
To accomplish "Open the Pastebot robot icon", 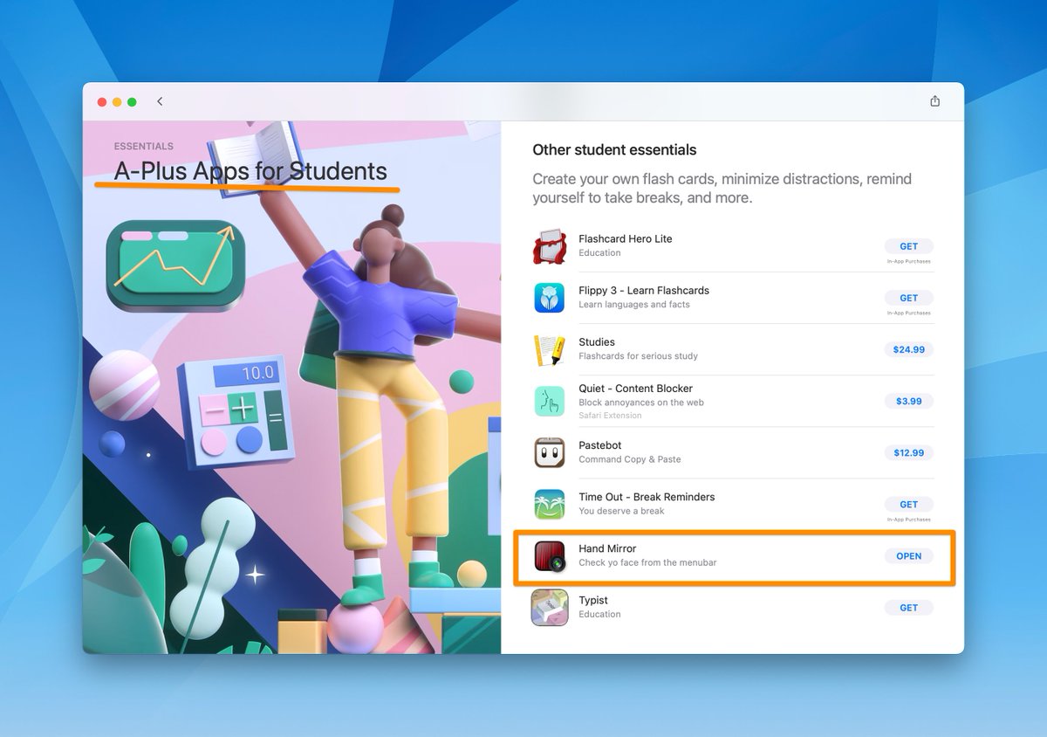I will 550,452.
